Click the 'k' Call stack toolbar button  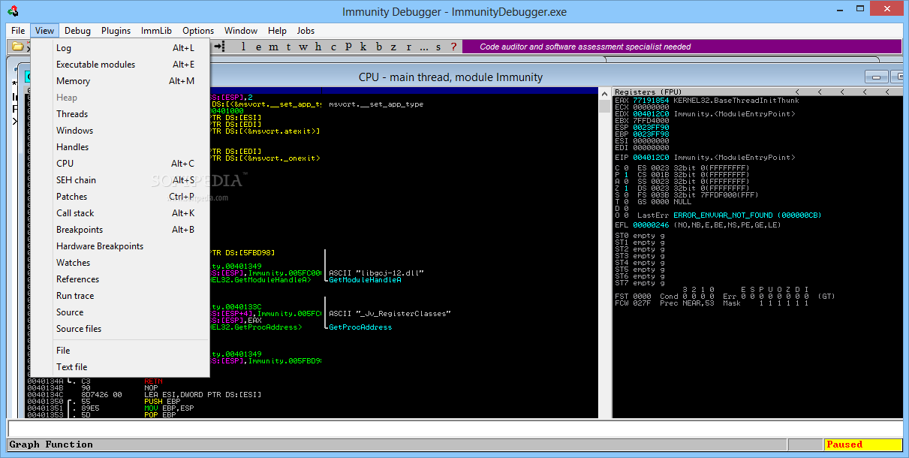[x=363, y=47]
